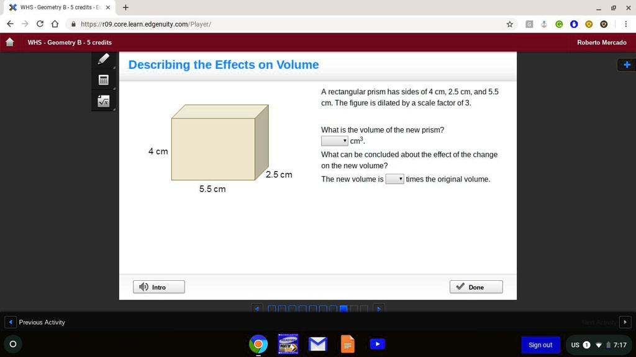This screenshot has width=636, height=357.
Task: Click the home icon on the course bar
Action: click(9, 42)
